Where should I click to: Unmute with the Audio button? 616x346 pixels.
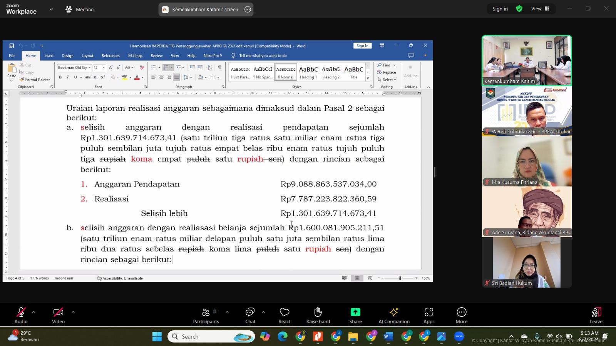(21, 316)
